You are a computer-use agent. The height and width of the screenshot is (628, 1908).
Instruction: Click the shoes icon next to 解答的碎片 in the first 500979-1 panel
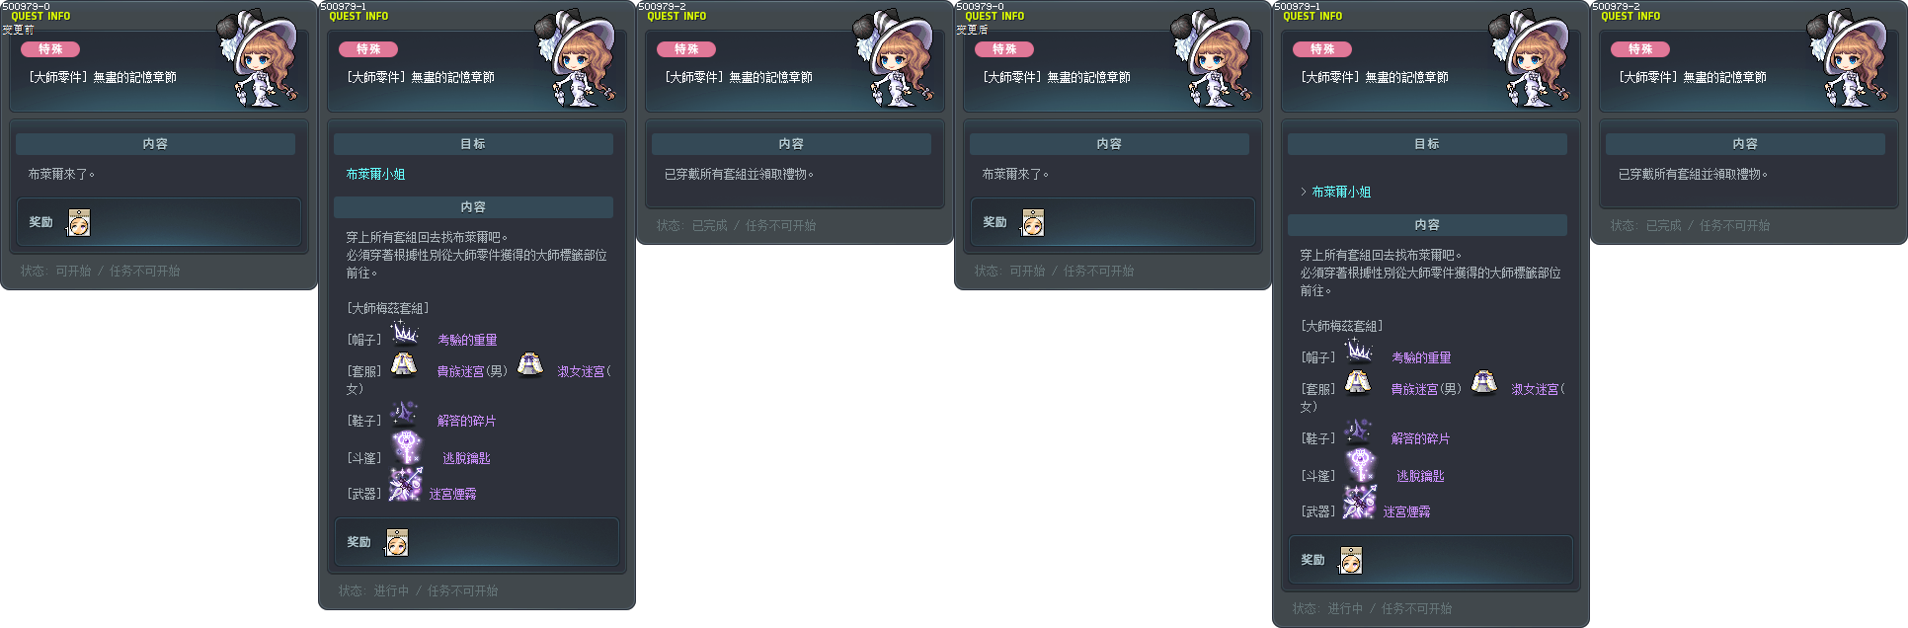tap(404, 413)
